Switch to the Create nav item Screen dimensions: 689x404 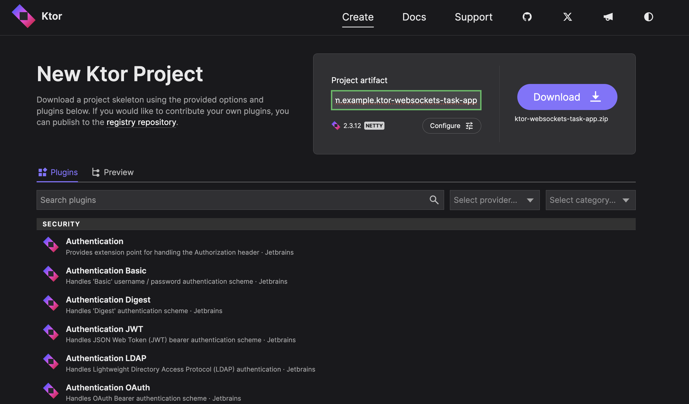click(358, 17)
